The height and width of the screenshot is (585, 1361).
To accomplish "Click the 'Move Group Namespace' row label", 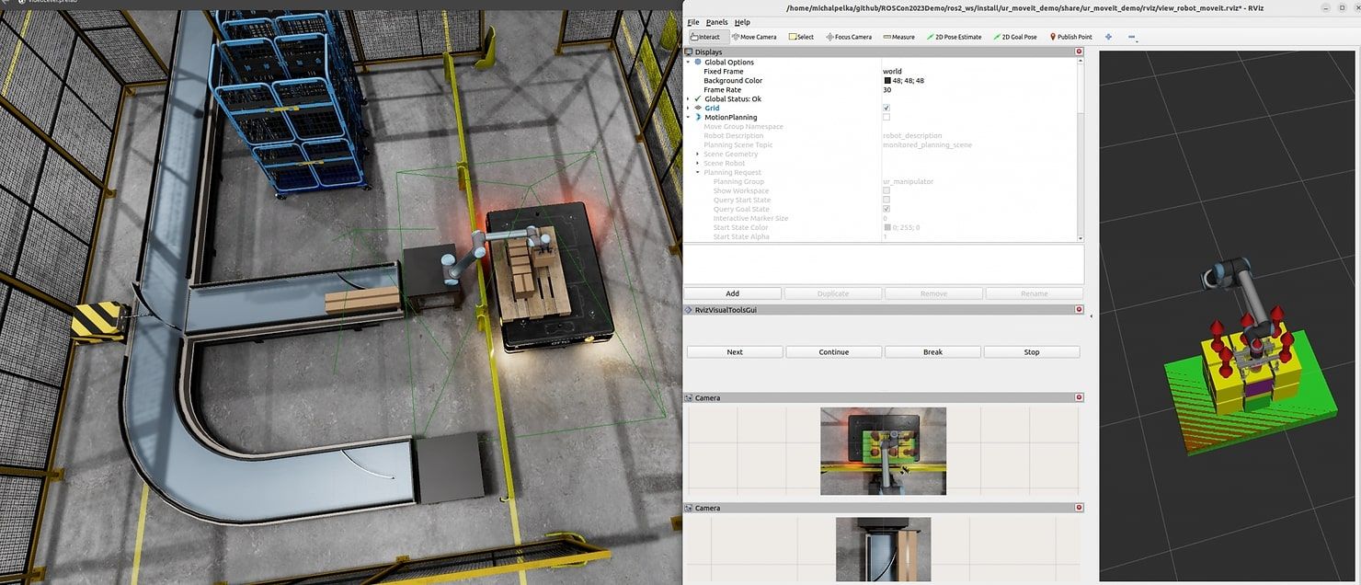I will (x=743, y=126).
